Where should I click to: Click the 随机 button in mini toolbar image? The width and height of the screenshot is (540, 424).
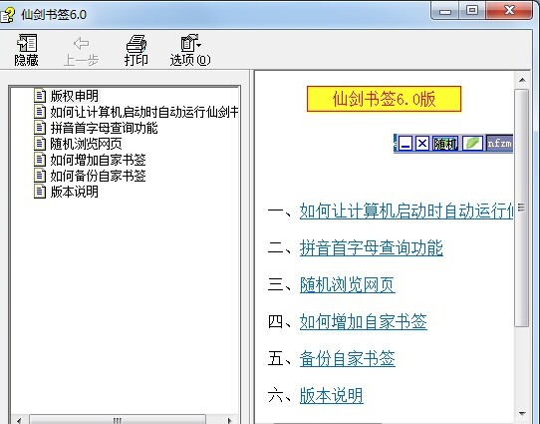(445, 144)
